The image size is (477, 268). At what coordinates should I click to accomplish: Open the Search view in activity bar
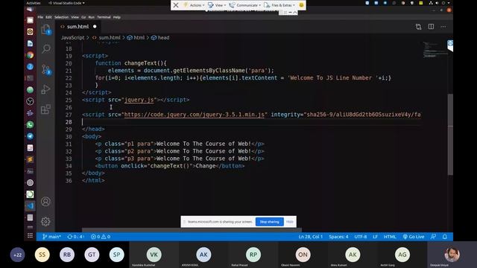(x=46, y=48)
